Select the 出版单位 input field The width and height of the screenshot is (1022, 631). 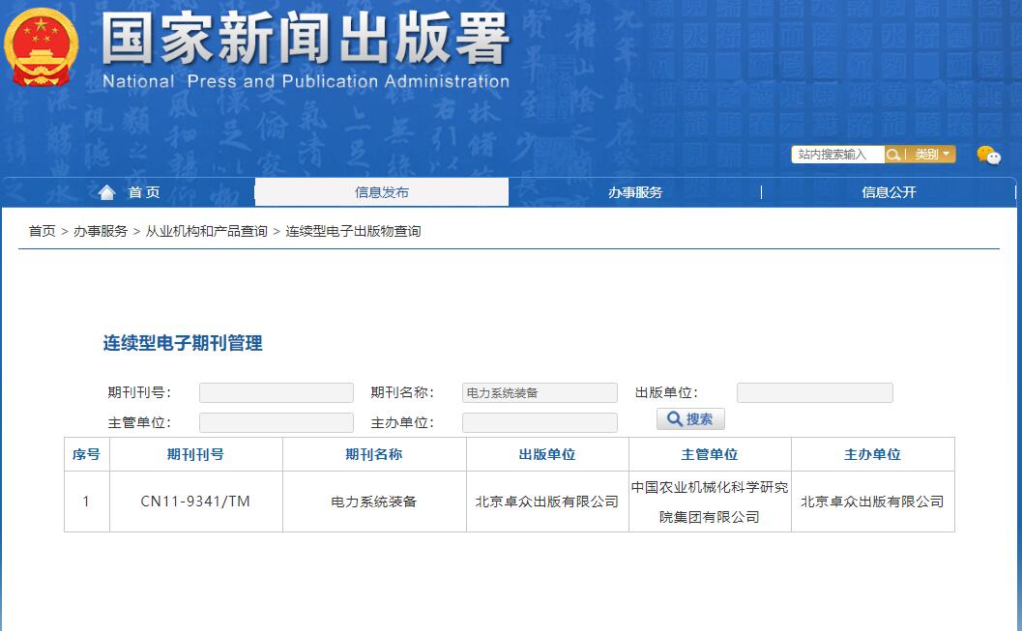814,392
